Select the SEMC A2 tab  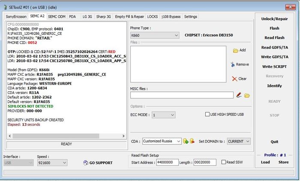(x=37, y=16)
